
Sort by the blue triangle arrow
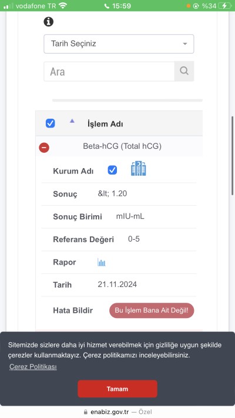coord(72,121)
